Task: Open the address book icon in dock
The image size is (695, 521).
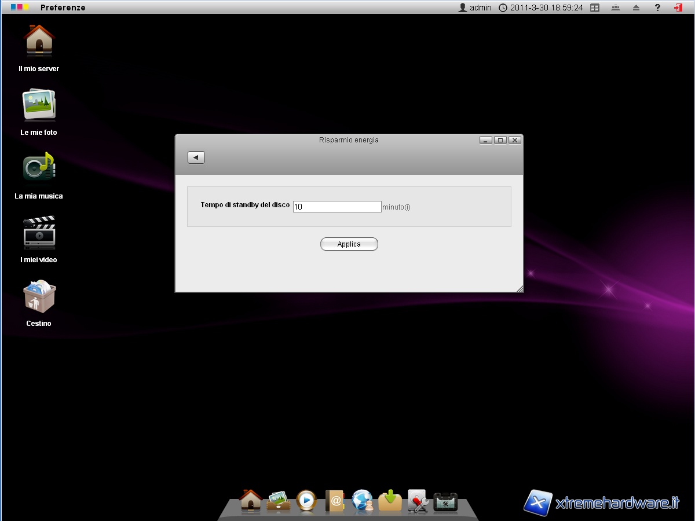Action: pos(335,501)
